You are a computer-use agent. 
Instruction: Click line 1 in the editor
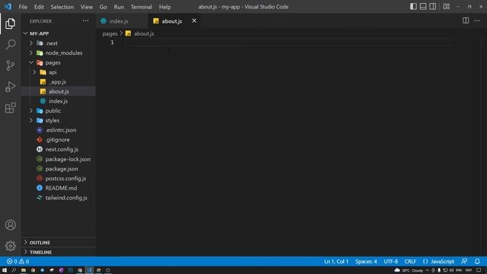(x=289, y=43)
